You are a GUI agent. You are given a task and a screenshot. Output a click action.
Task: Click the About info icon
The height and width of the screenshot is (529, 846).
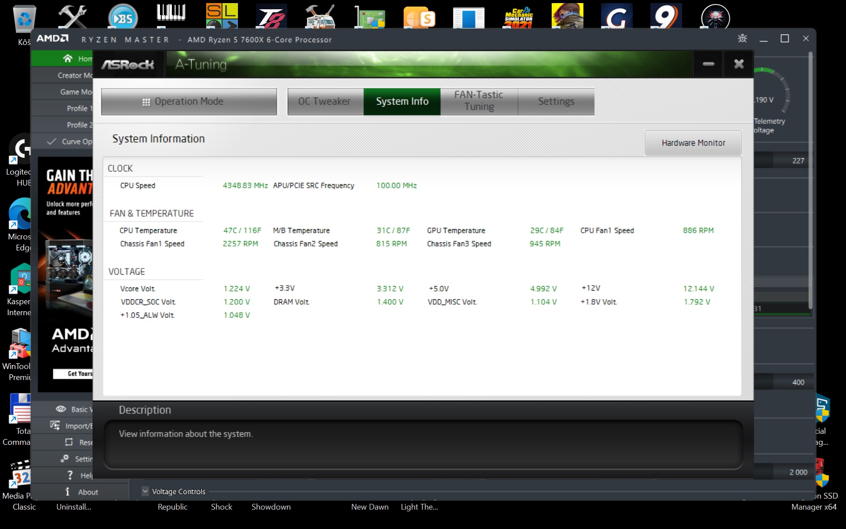click(67, 492)
